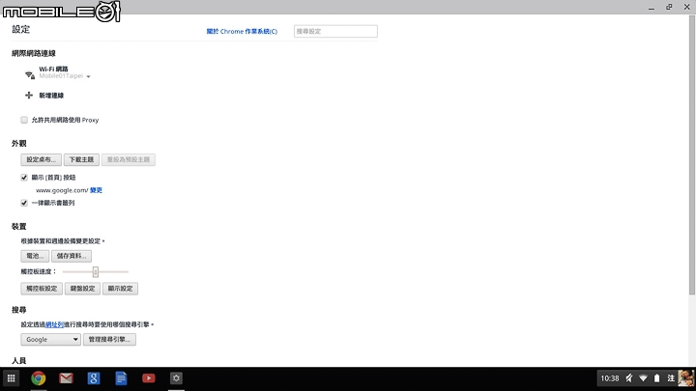Launch Chrome browser from the shelf
Image resolution: width=696 pixels, height=391 pixels.
click(x=39, y=378)
